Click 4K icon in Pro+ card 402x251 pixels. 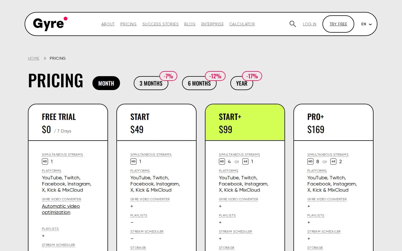click(x=333, y=161)
